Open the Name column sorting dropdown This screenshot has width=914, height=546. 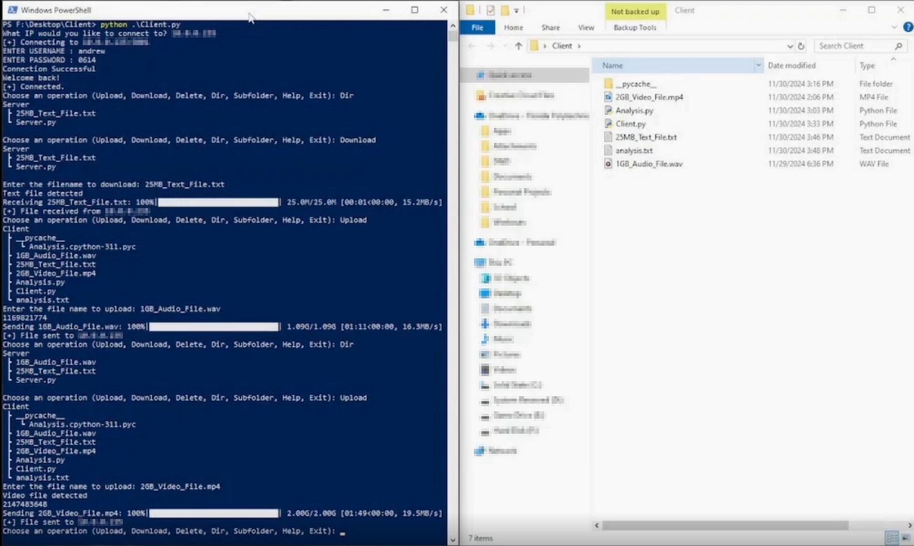pos(758,65)
